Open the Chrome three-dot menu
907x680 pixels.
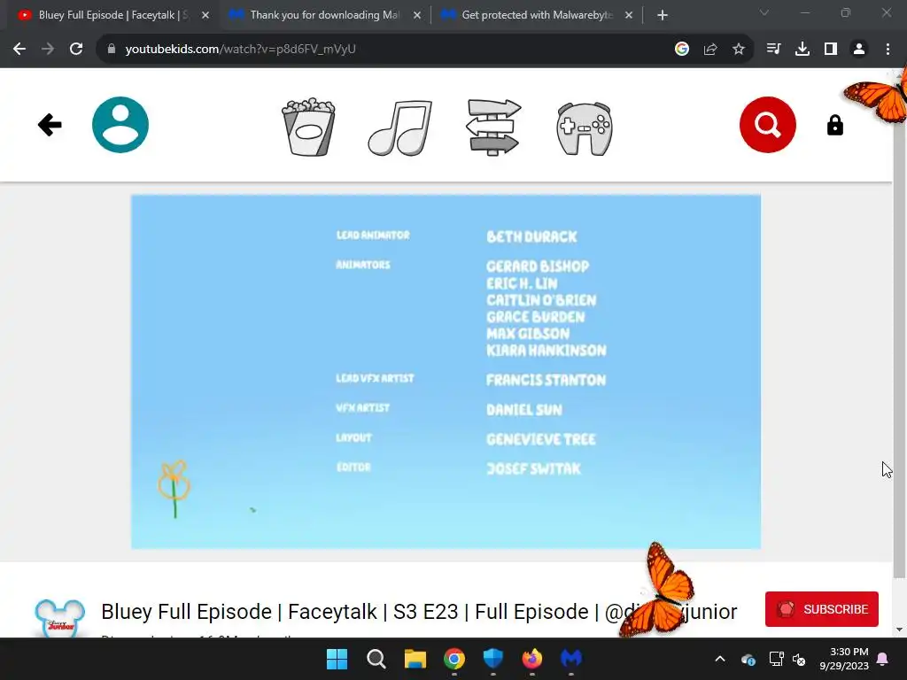(888, 50)
